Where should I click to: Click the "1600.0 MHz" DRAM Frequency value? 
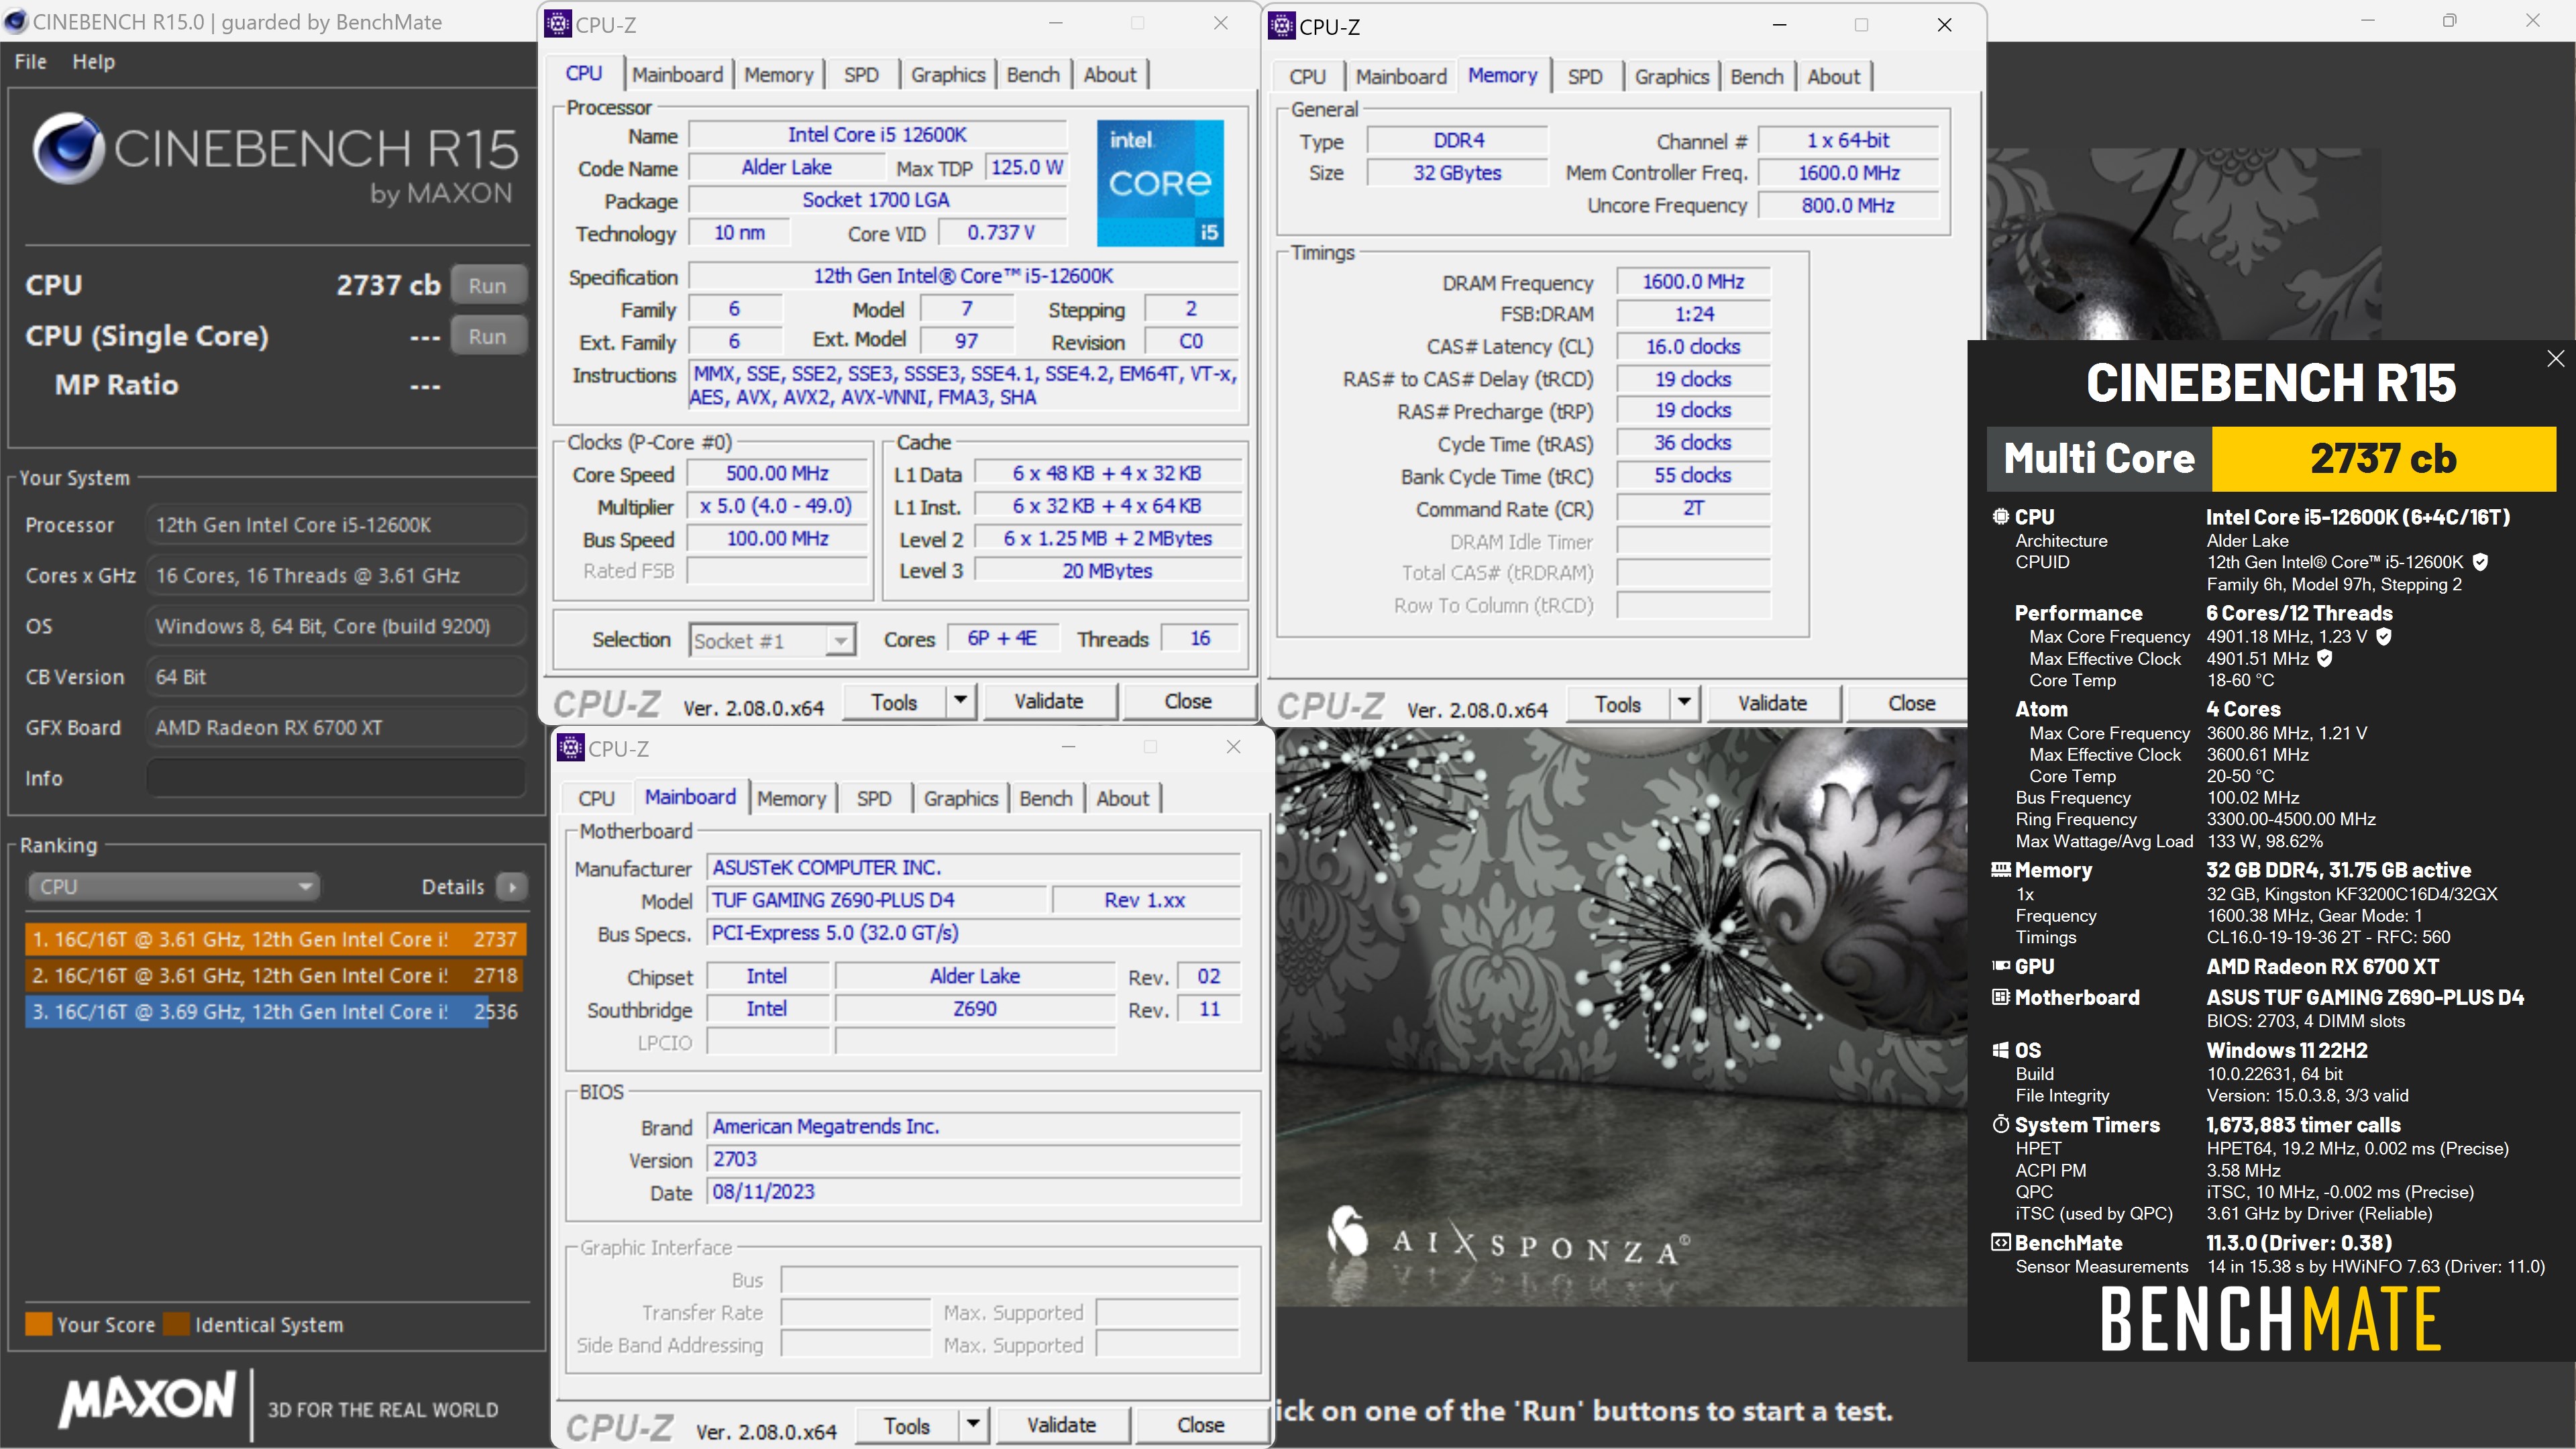pos(1692,282)
